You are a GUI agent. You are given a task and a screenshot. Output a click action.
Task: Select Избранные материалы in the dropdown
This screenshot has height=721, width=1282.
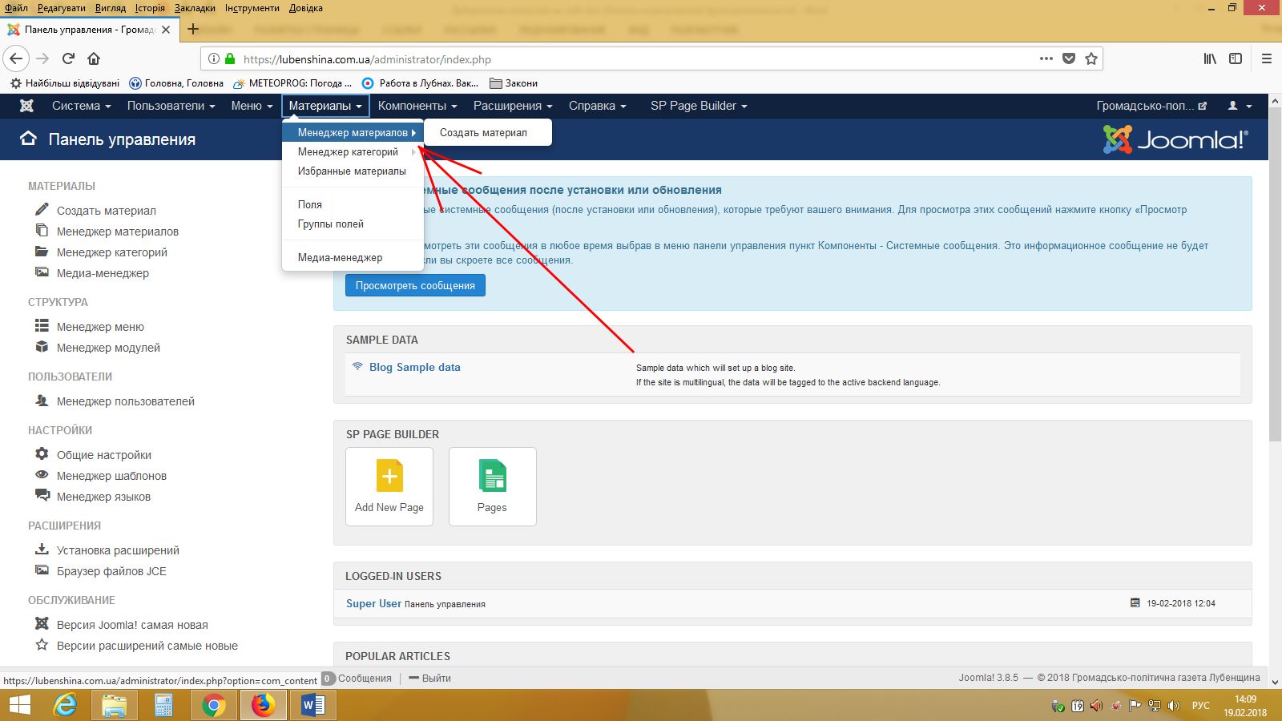(353, 171)
